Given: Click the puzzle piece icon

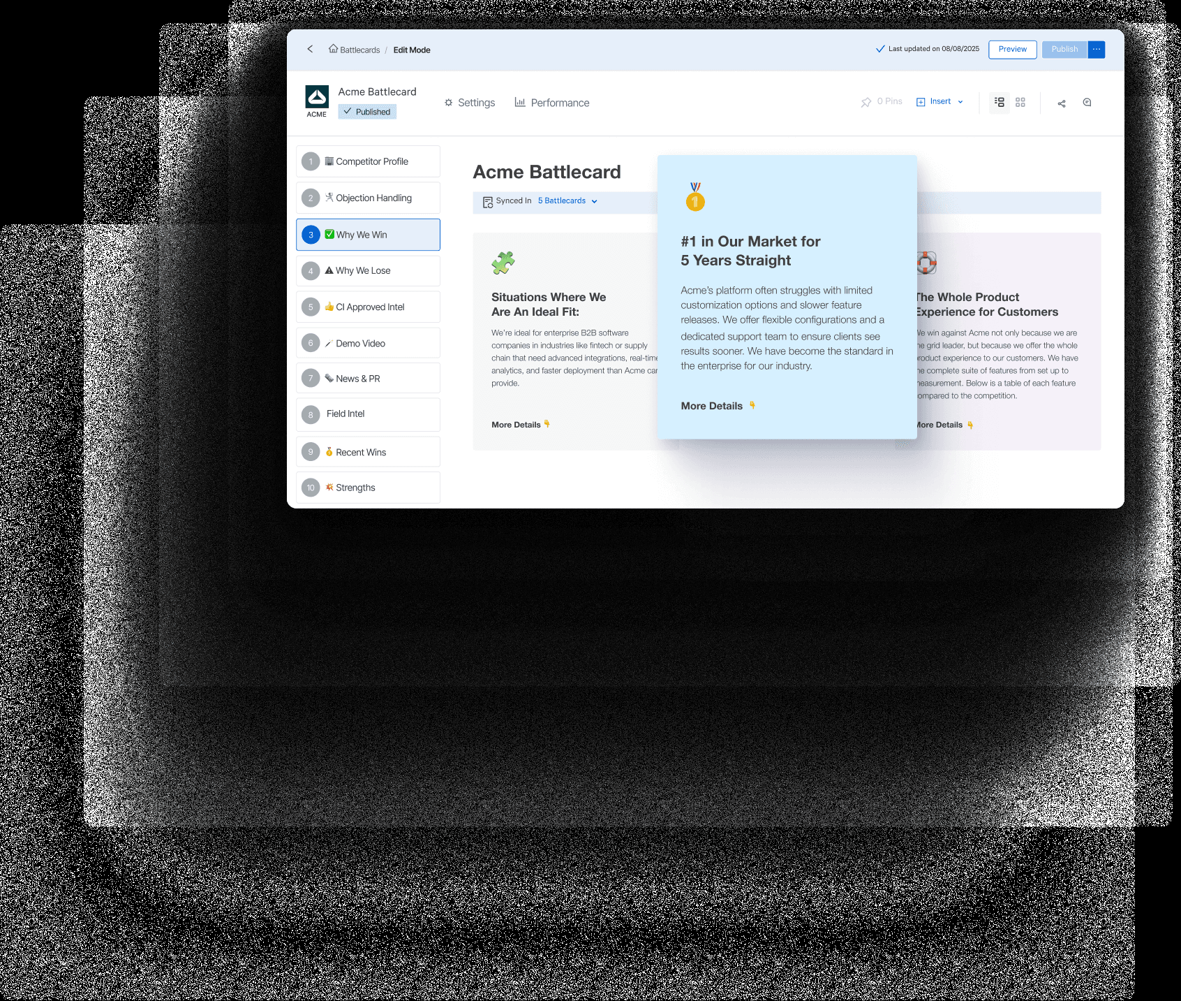Looking at the screenshot, I should (x=503, y=263).
